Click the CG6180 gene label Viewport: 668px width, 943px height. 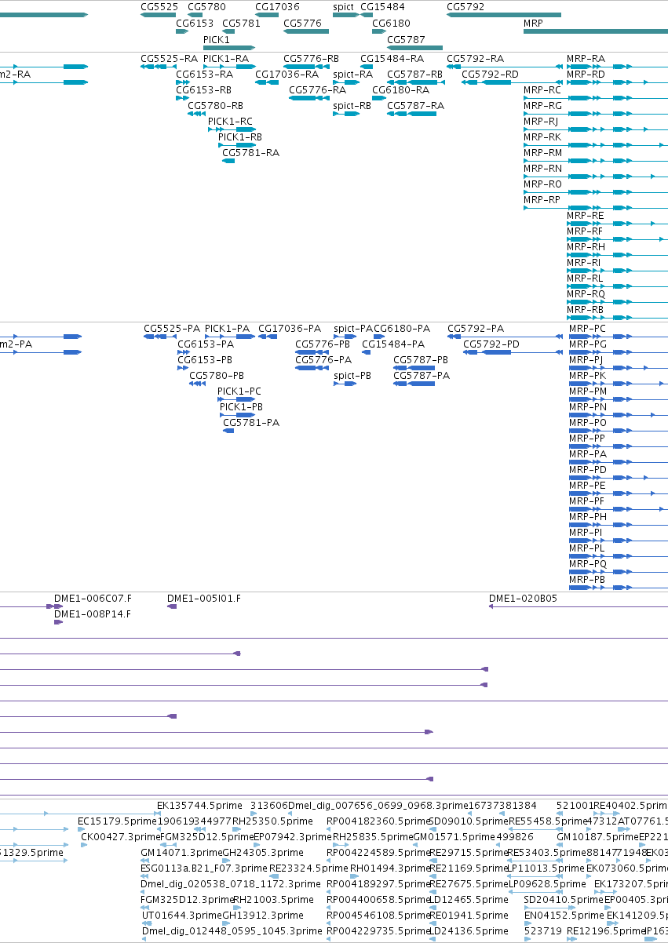click(x=391, y=23)
